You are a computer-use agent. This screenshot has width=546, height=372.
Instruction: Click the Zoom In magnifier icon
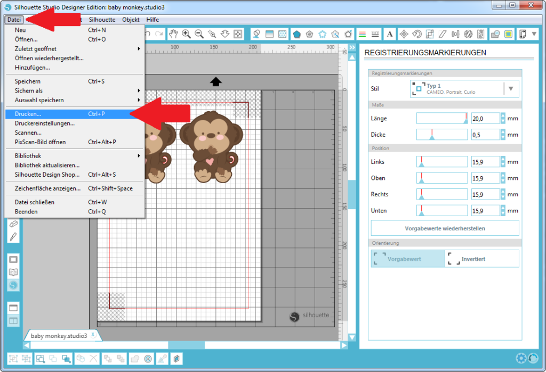tap(187, 34)
